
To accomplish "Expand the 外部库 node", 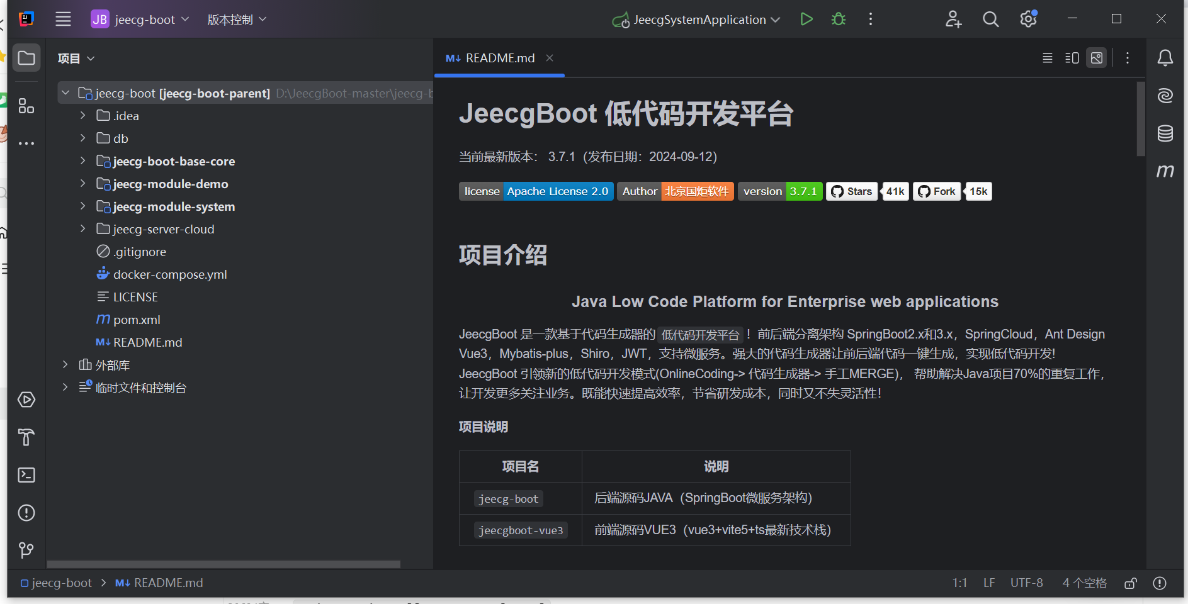I will (x=65, y=365).
